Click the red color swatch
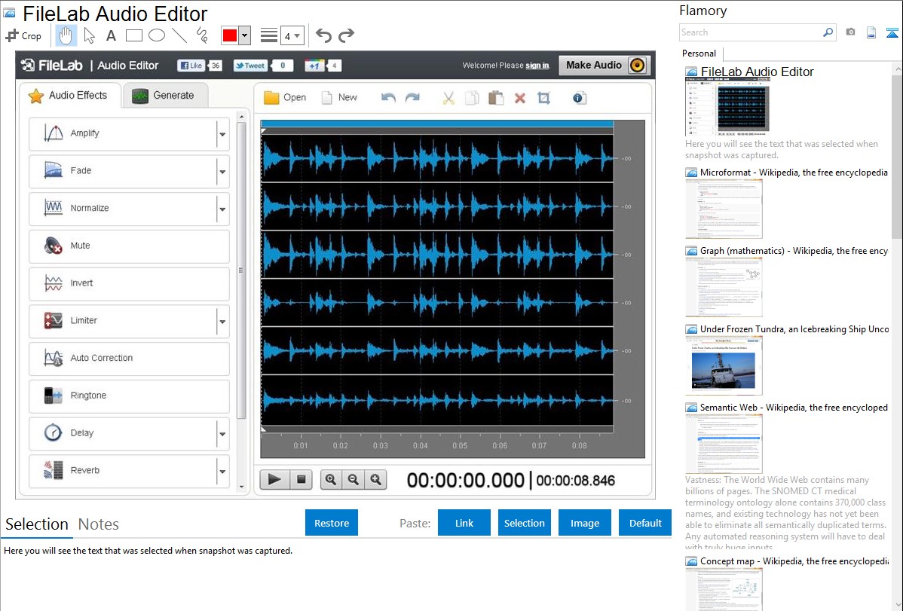 click(229, 35)
